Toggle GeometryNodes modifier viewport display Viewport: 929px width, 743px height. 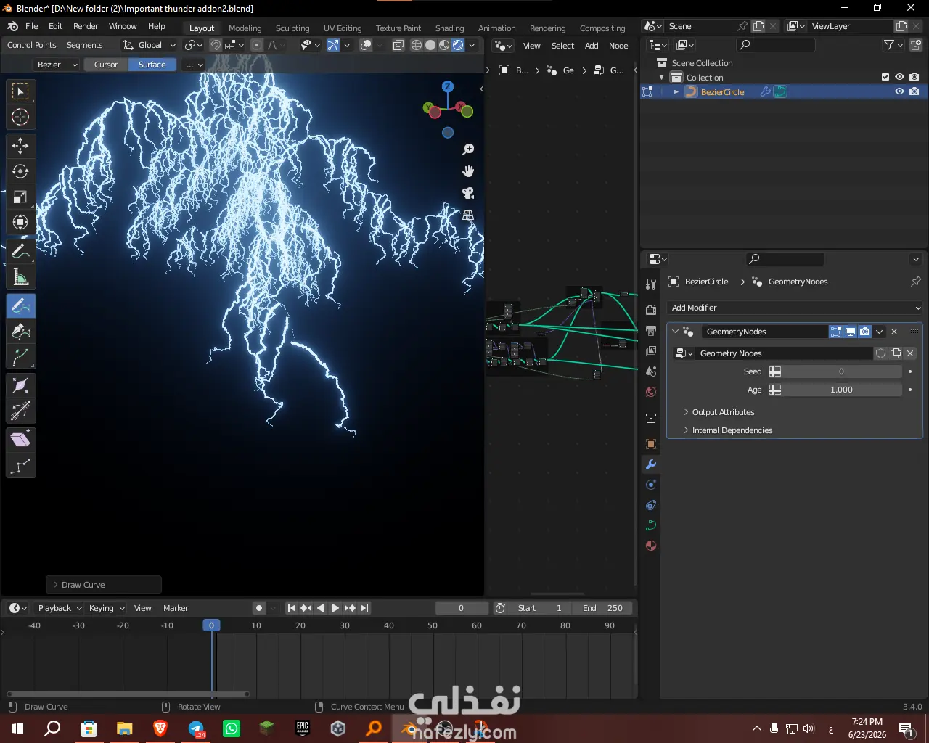(x=851, y=332)
